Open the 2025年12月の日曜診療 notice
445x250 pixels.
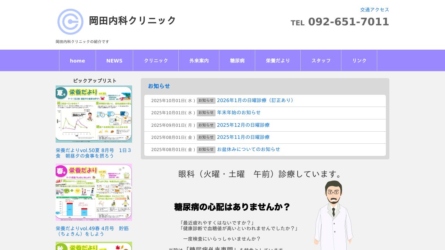point(243,125)
